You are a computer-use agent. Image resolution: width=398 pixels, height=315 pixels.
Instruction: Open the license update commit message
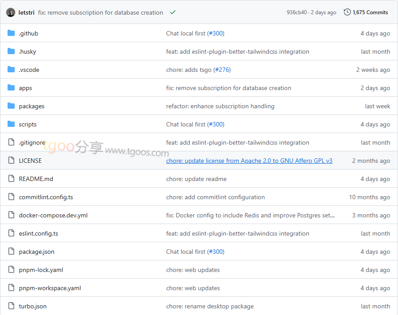pos(249,161)
